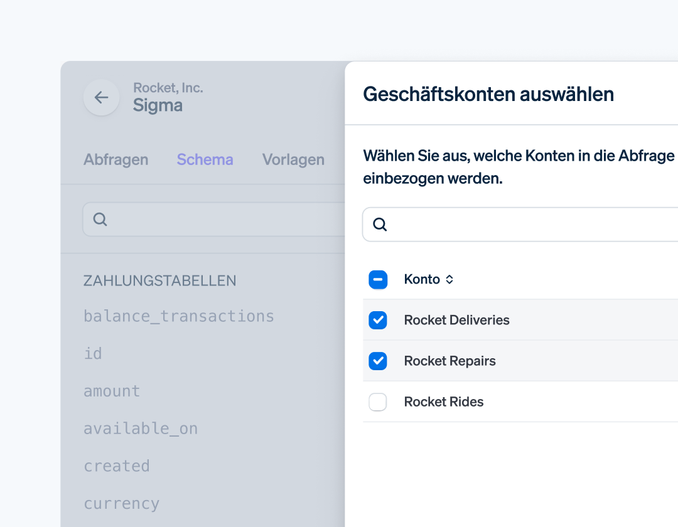This screenshot has height=527, width=678.
Task: Toggle the select-all Konto checkbox
Action: click(x=378, y=279)
